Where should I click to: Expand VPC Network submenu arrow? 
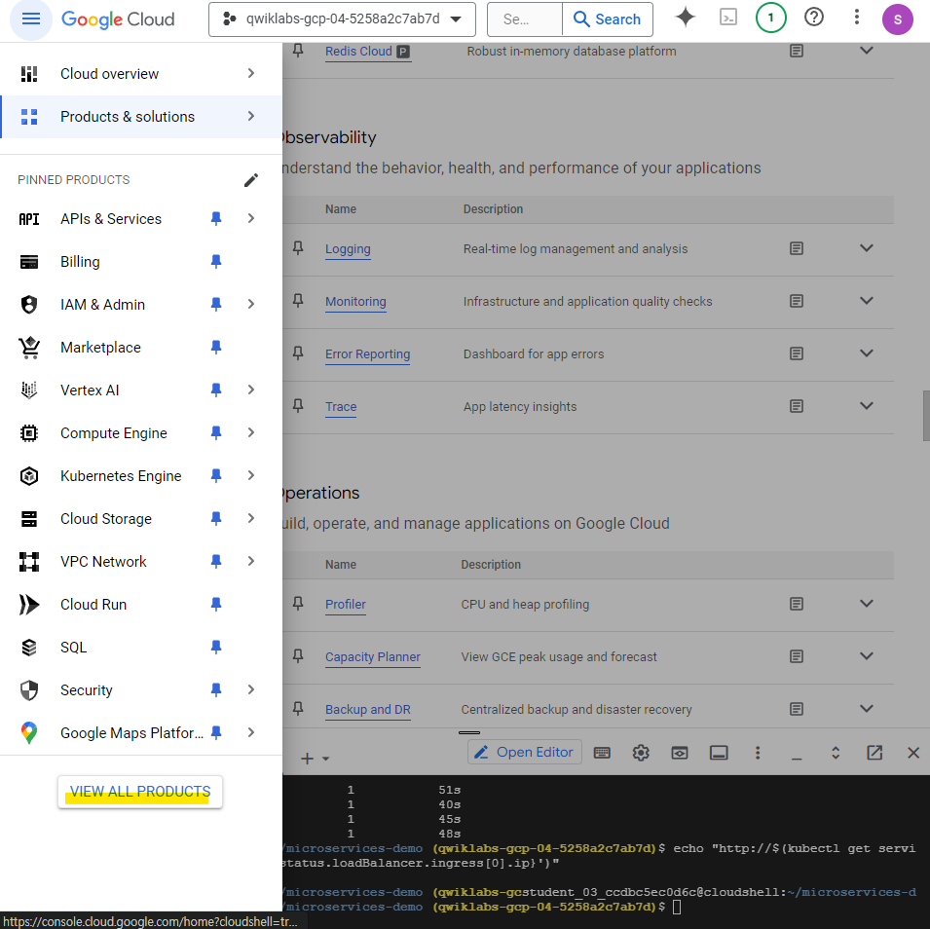(x=251, y=561)
